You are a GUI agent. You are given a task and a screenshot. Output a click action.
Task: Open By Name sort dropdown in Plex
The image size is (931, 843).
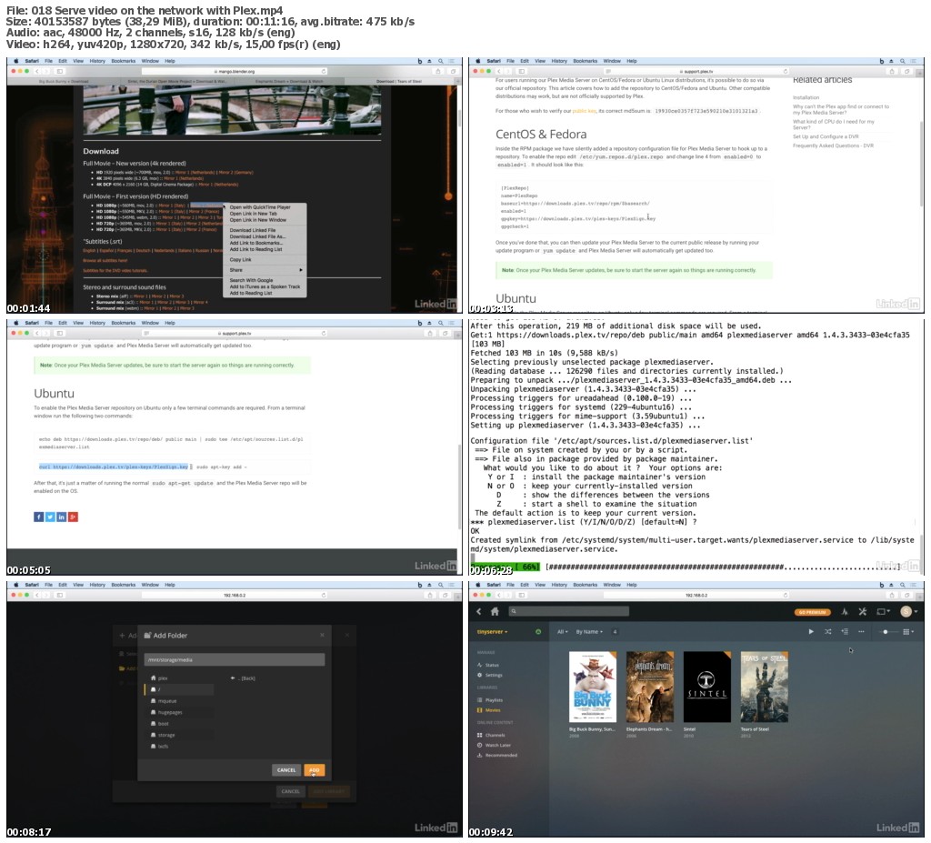[589, 632]
